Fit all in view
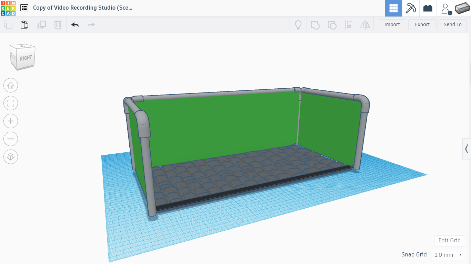This screenshot has height=264, width=471. pyautogui.click(x=11, y=103)
